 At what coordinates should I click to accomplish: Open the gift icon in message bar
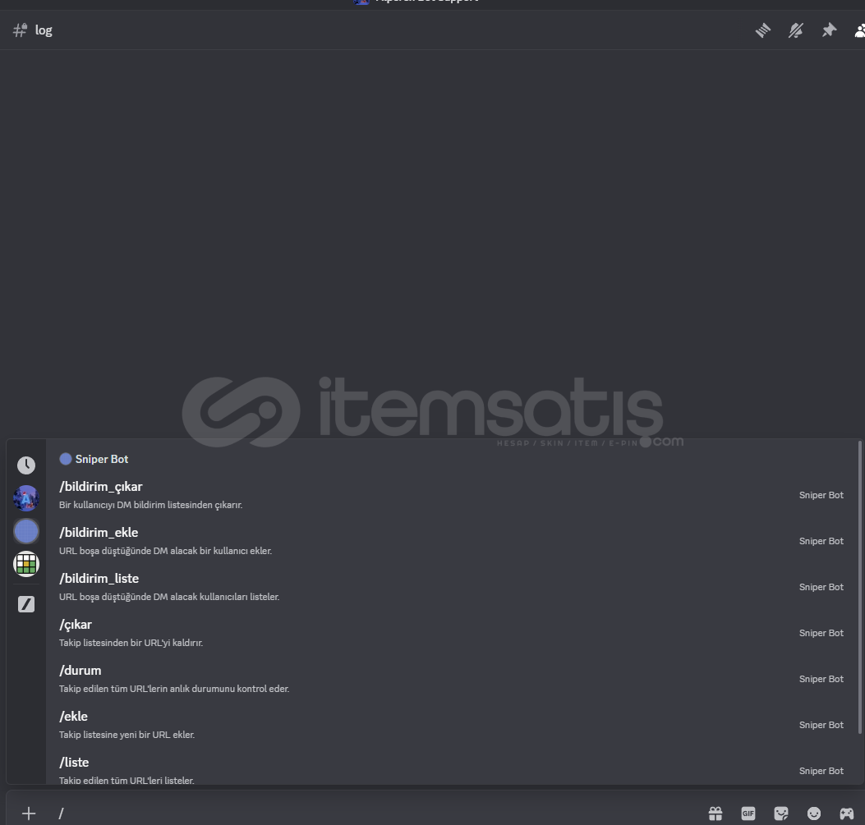pos(715,814)
